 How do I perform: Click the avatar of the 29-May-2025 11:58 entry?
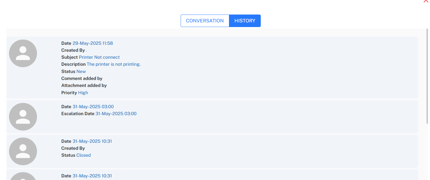pyautogui.click(x=23, y=54)
